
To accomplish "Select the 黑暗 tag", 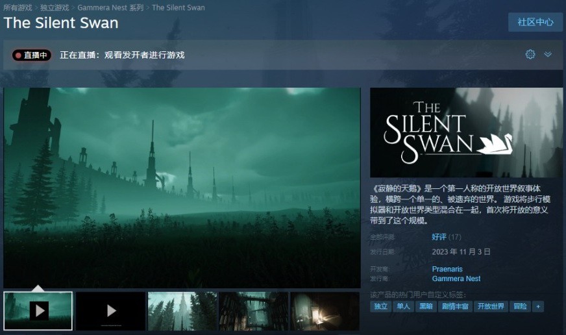I will click(x=426, y=306).
